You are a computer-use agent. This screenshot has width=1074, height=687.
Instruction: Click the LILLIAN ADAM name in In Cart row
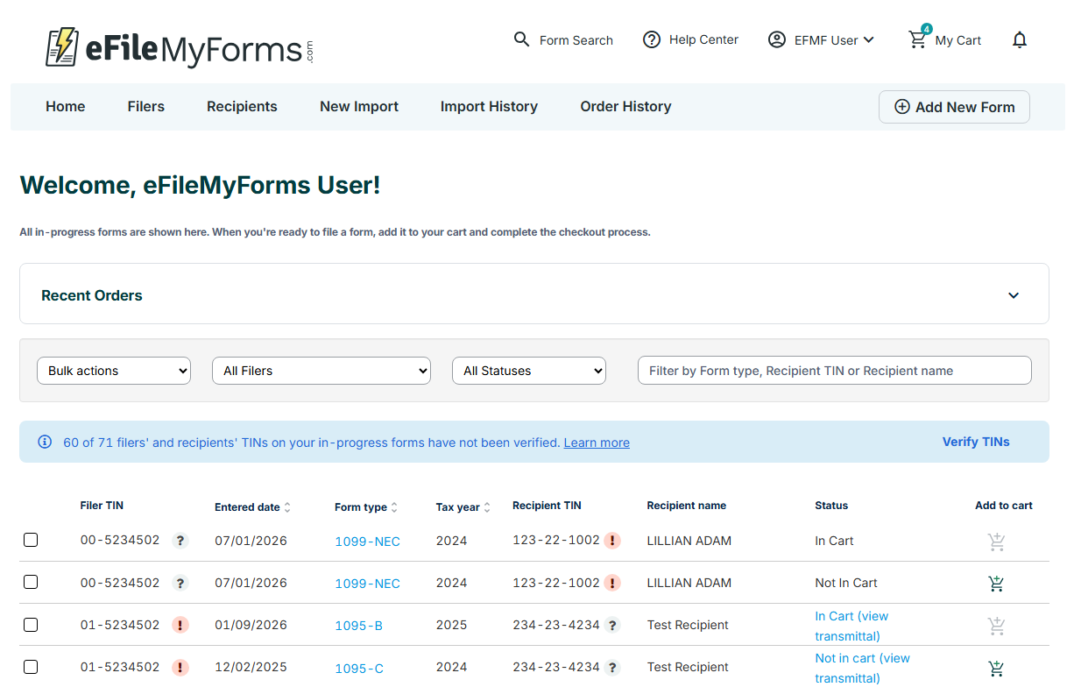(689, 541)
